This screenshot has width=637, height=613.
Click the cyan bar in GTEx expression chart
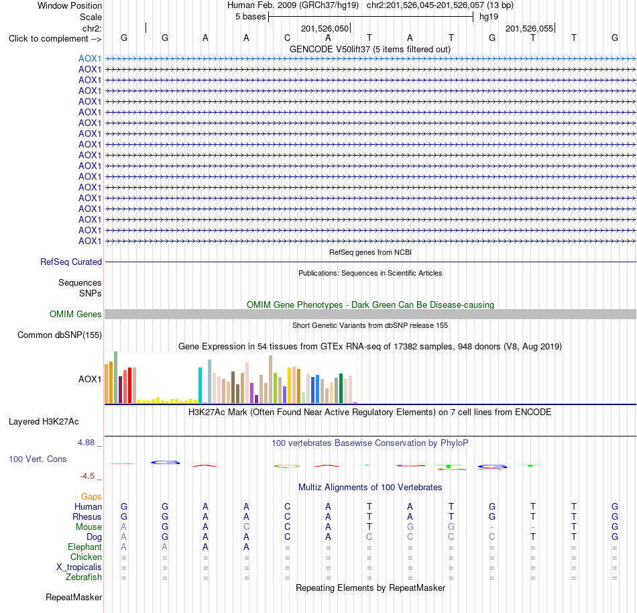coord(200,385)
